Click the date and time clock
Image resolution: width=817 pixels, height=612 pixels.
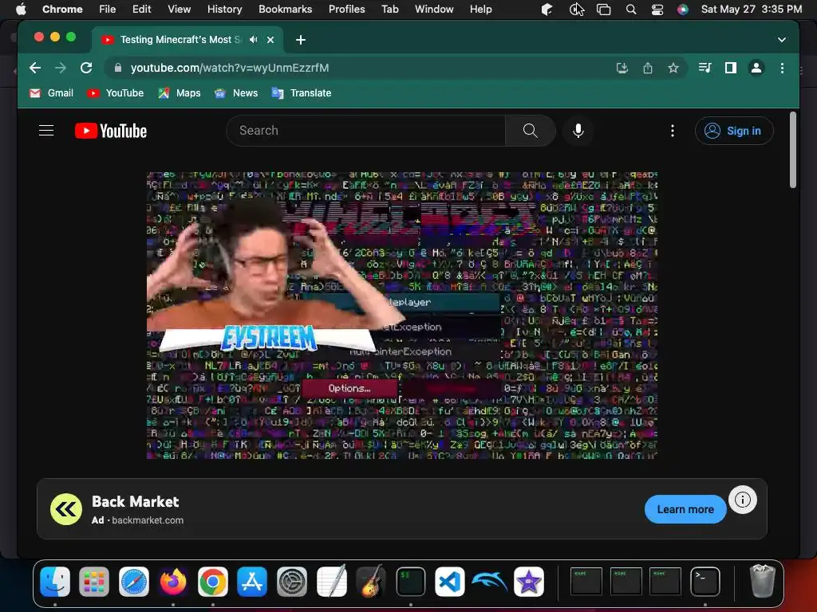point(752,10)
